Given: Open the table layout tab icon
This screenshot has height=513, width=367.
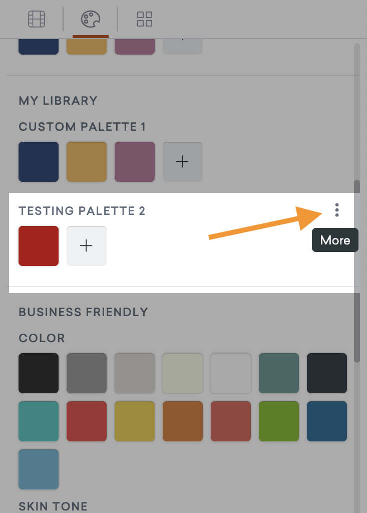Looking at the screenshot, I should click(37, 19).
